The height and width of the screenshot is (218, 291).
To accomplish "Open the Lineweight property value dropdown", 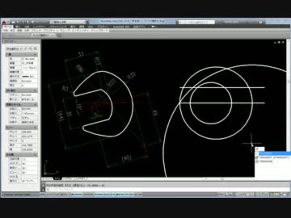I will tap(29, 76).
